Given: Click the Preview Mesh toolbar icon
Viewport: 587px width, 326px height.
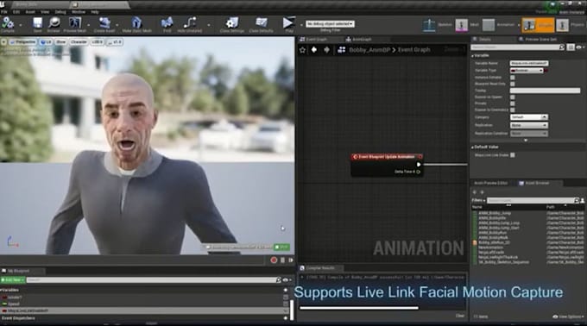Looking at the screenshot, I should [x=75, y=23].
